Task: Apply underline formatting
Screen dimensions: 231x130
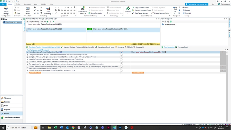Action: click(x=41, y=7)
